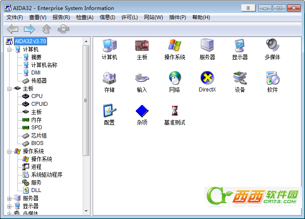Open the DirectX icon
The height and width of the screenshot is (219, 305).
[x=208, y=82]
